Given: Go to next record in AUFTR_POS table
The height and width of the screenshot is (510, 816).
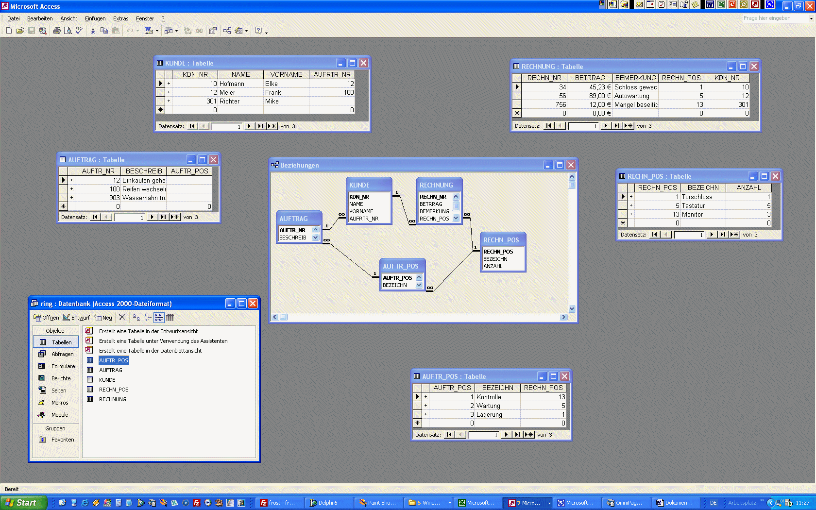Looking at the screenshot, I should pyautogui.click(x=506, y=435).
